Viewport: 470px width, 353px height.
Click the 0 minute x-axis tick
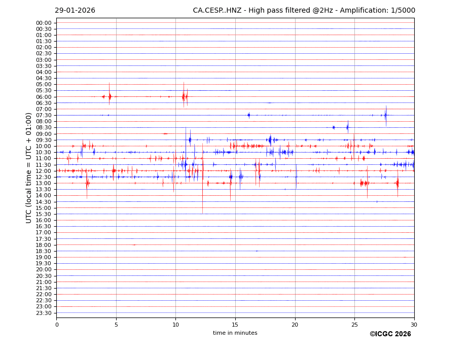point(57,325)
